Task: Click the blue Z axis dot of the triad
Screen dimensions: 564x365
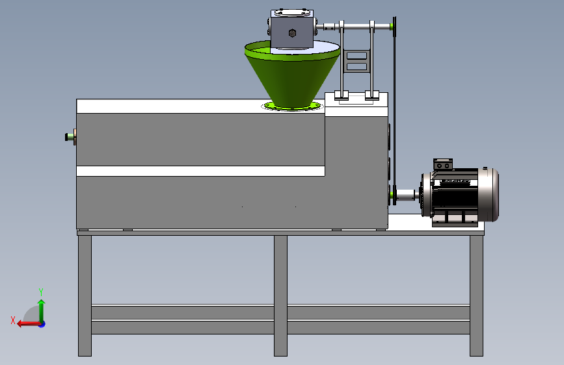Action: click(42, 324)
